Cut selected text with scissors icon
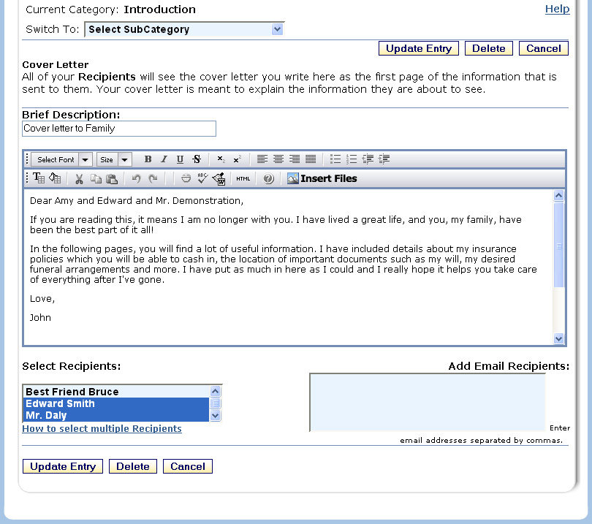 [x=79, y=178]
